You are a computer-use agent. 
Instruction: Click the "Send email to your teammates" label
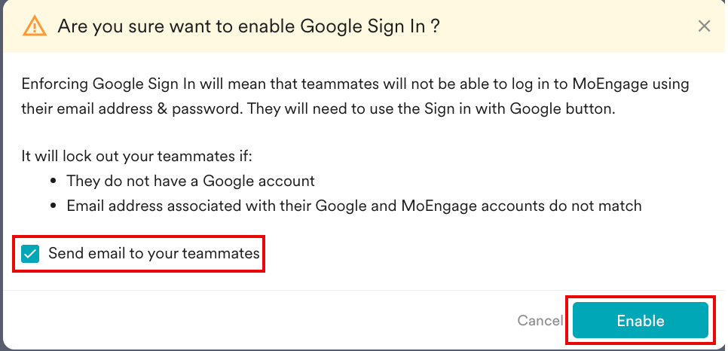click(x=154, y=254)
